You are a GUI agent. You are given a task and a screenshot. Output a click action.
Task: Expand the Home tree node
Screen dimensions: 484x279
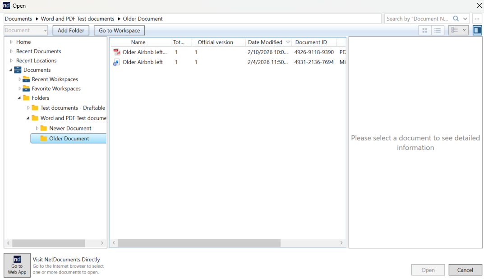[x=11, y=42]
